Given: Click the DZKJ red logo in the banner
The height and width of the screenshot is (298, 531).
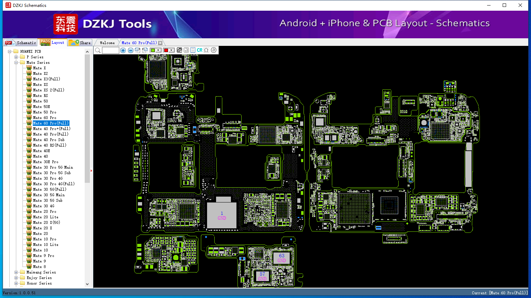Looking at the screenshot, I should 66,24.
